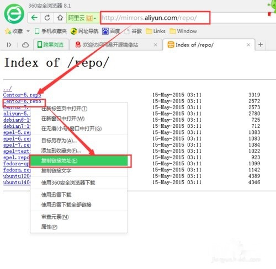Open the 手机收藏夹 bookmark

click(x=51, y=31)
